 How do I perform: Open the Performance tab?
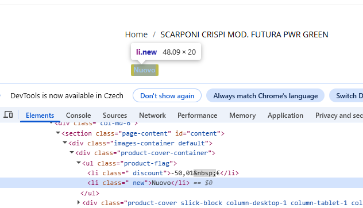pos(197,115)
